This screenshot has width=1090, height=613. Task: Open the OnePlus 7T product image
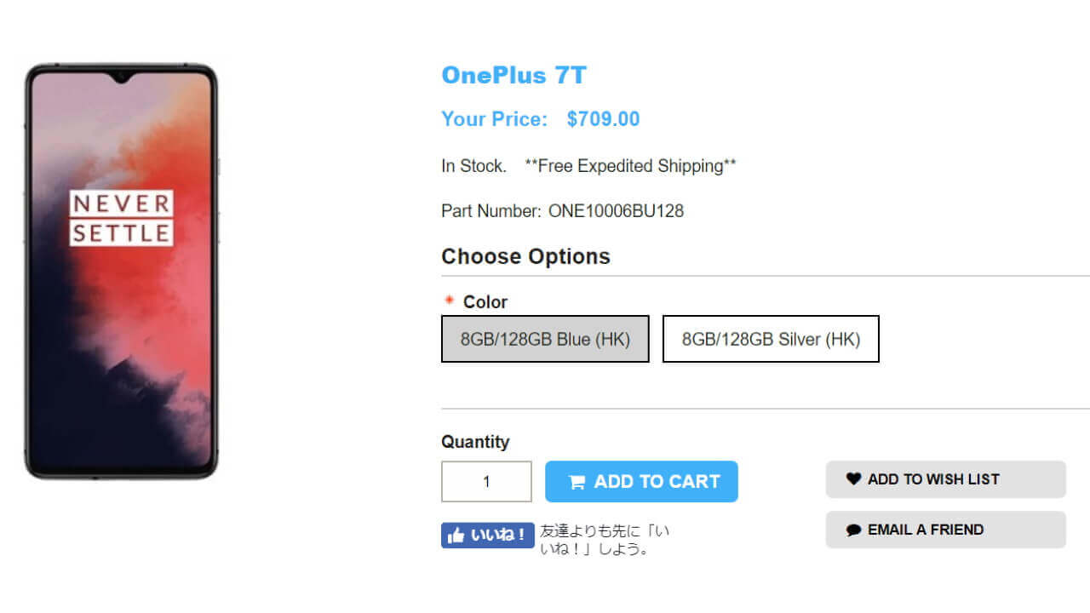121,272
